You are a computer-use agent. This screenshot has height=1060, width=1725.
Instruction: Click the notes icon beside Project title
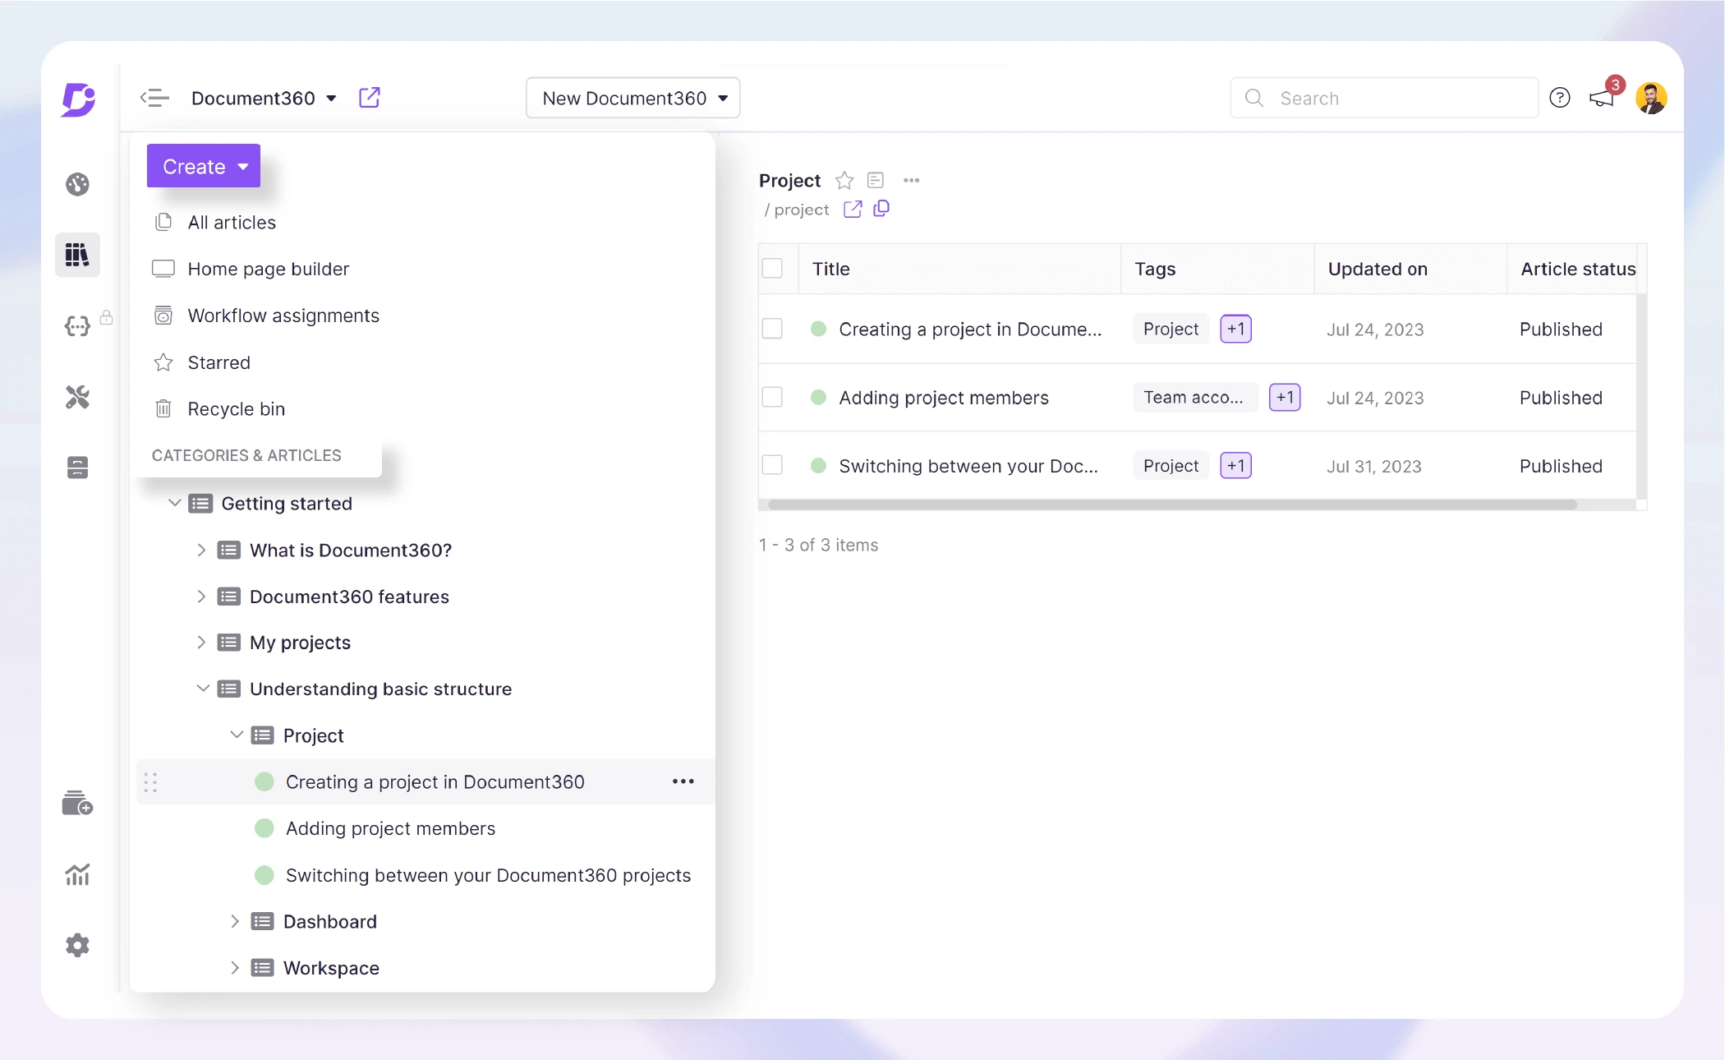[876, 180]
